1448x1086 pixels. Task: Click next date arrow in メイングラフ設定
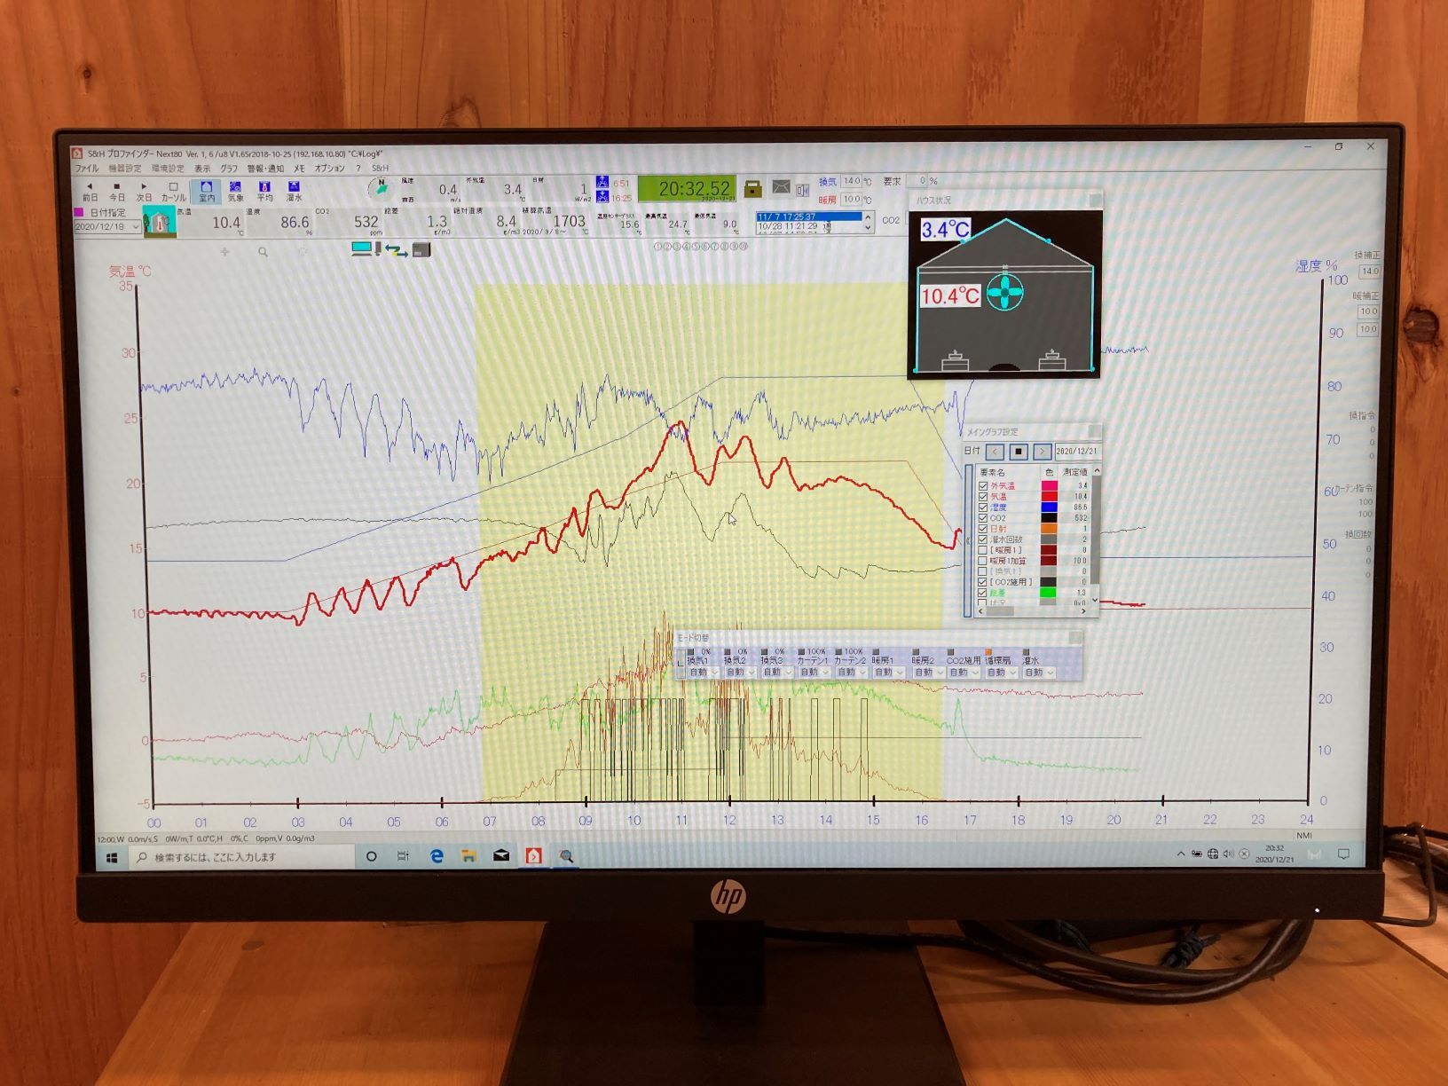pyautogui.click(x=1042, y=452)
